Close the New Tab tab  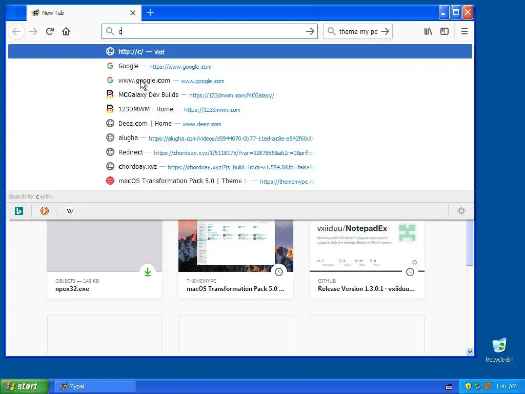(133, 13)
